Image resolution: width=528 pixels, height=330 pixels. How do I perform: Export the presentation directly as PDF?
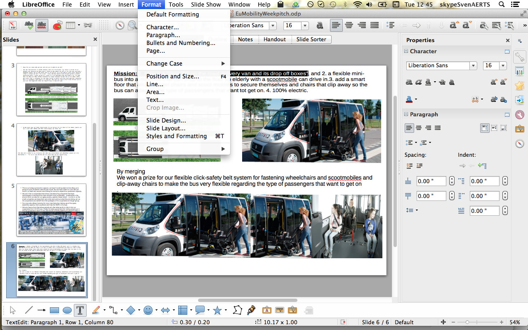click(x=14, y=25)
